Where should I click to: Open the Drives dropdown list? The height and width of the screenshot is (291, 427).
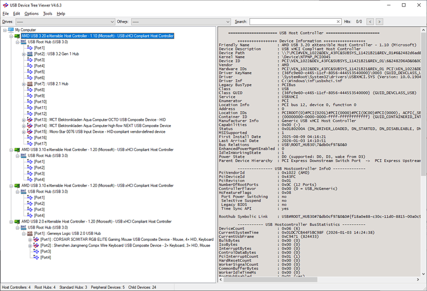[65, 21]
